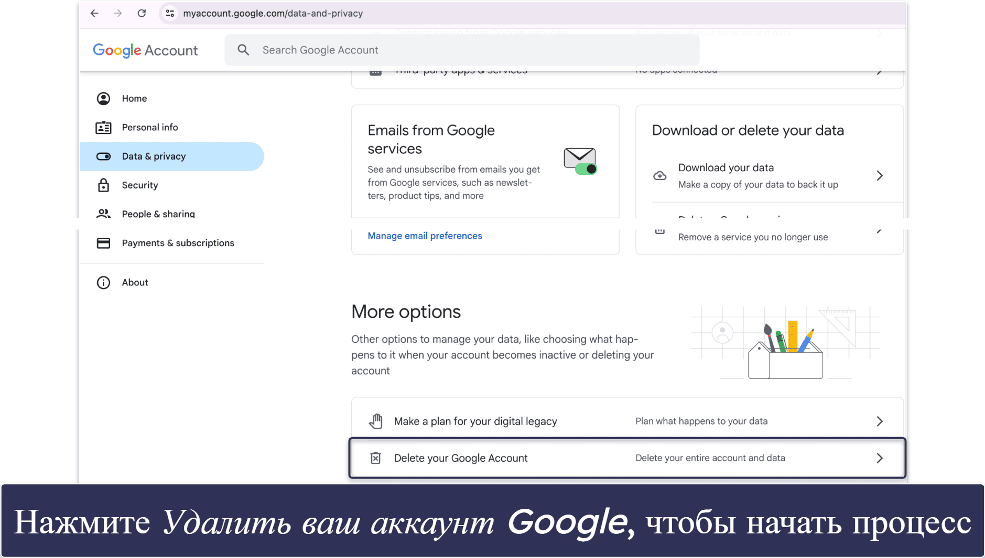Click the Personal info ID card icon
This screenshot has height=558, width=985.
[x=103, y=127]
